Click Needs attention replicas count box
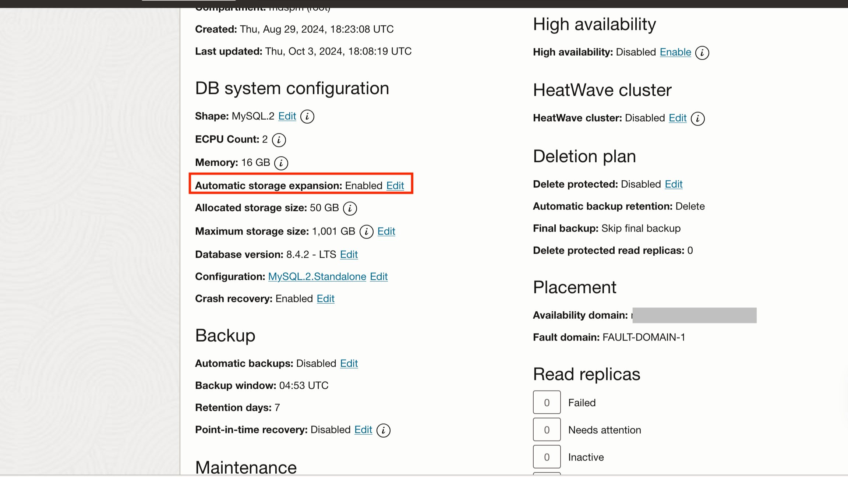Viewport: 848px width, 477px height. tap(547, 430)
